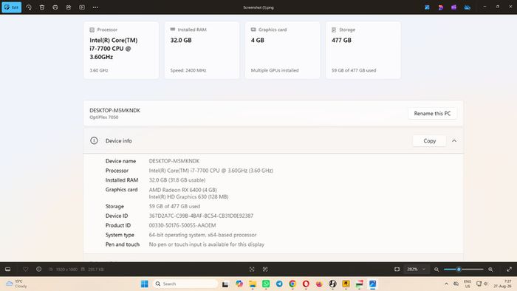The image size is (517, 291).
Task: Click the collapse chevron beside Copy
Action: pyautogui.click(x=454, y=141)
